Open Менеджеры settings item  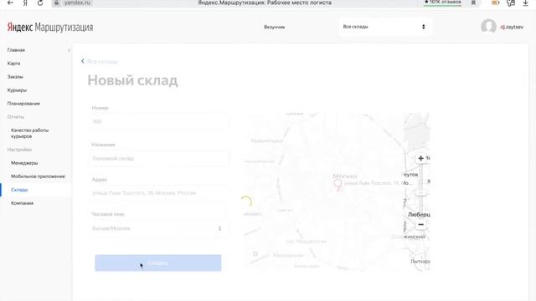pos(24,163)
